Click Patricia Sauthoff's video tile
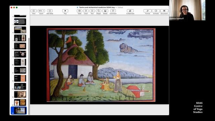The image size is (215, 121). coord(187,10)
